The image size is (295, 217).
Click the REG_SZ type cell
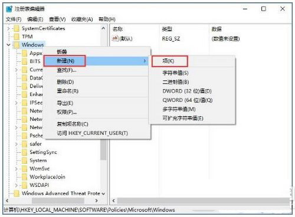click(171, 39)
